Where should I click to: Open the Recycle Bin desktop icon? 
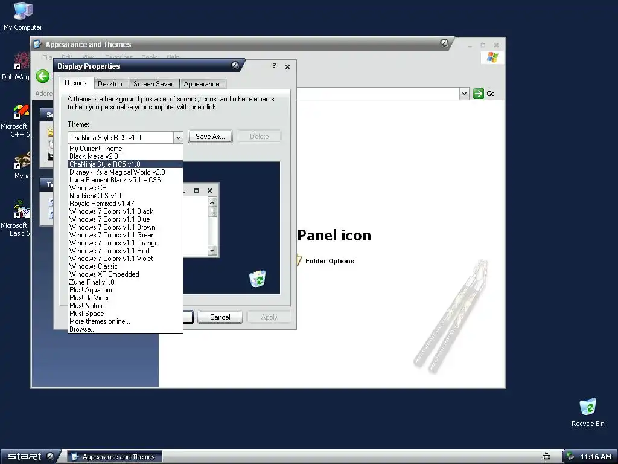pyautogui.click(x=588, y=413)
